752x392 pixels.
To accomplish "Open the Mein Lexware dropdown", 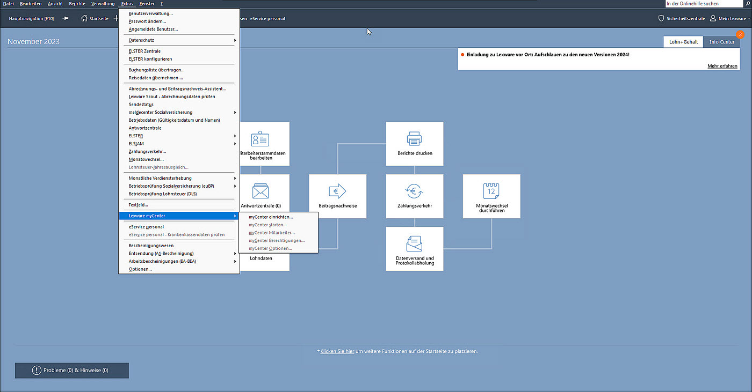I will pyautogui.click(x=730, y=18).
